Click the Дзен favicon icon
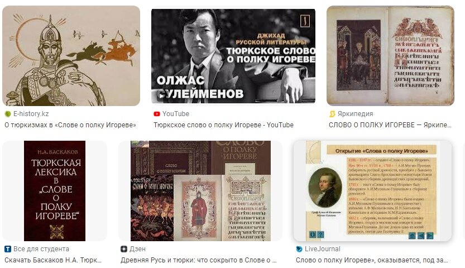This screenshot has width=465, height=268. [124, 249]
